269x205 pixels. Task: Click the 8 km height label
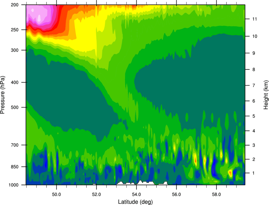(253, 70)
